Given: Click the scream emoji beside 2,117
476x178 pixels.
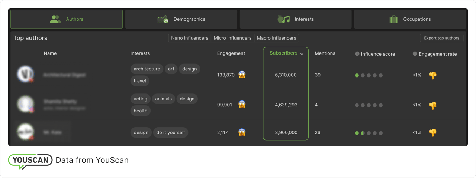Looking at the screenshot, I should point(242,132).
